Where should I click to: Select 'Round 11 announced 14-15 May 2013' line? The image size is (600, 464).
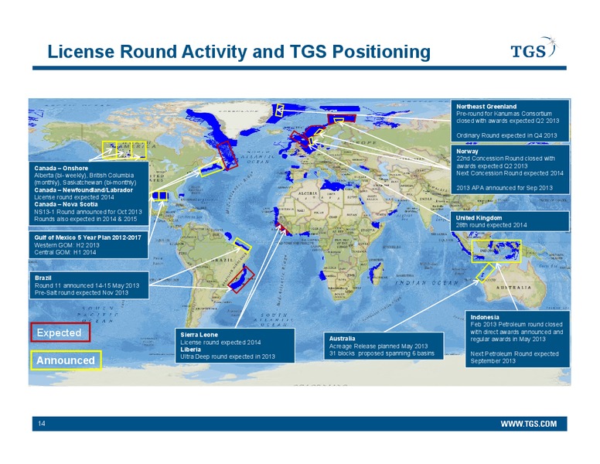click(87, 285)
